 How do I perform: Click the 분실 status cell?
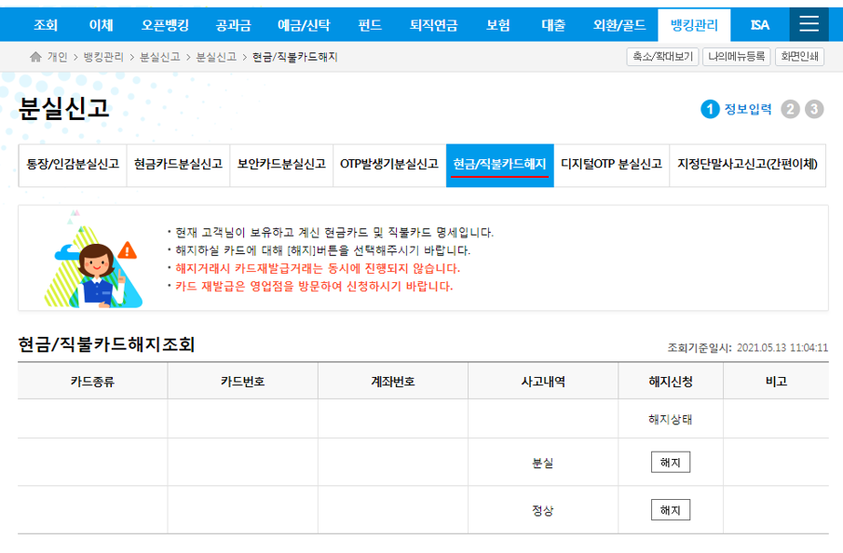point(542,463)
